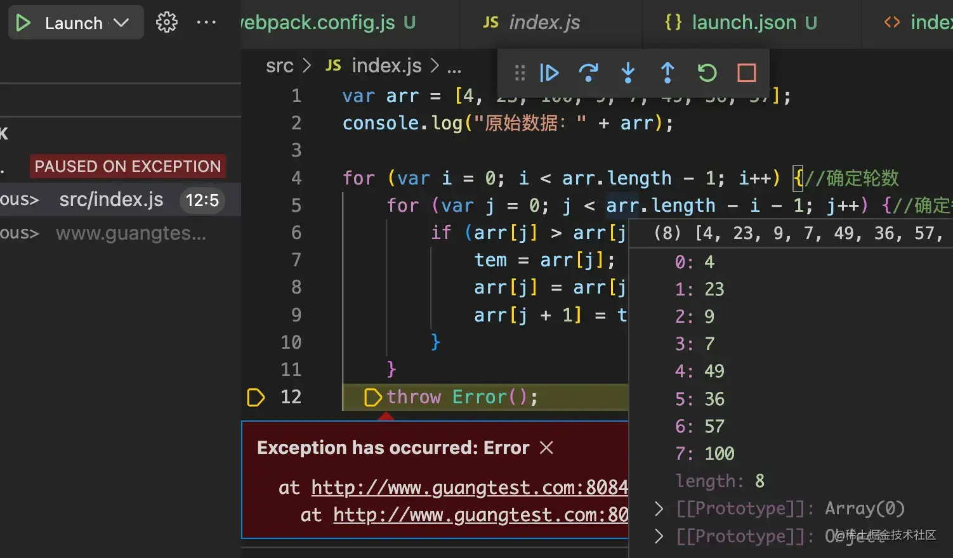Select array index 0 value 4
Viewport: 953px width, 558px height.
tap(695, 262)
